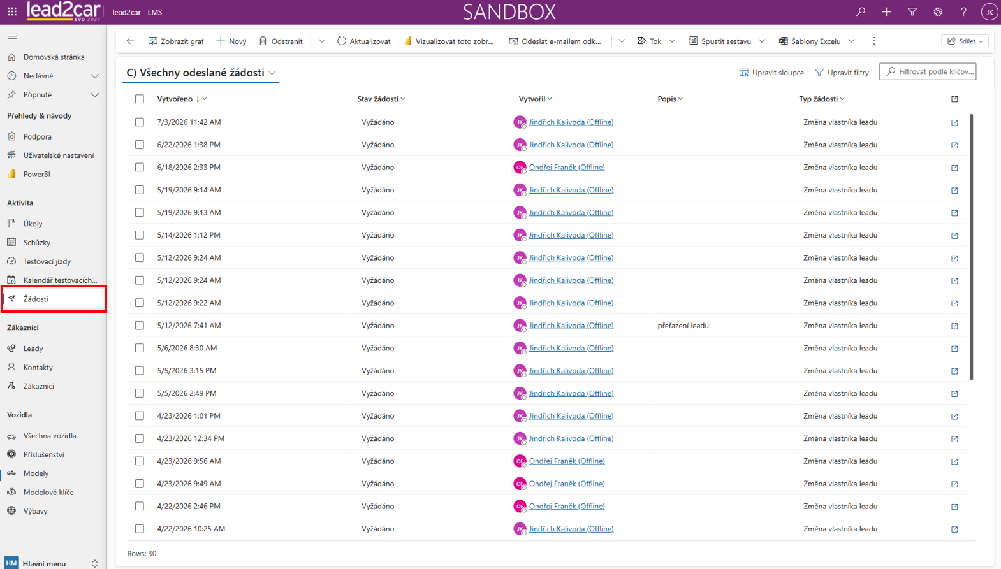Viewport: 1001px width, 569px height.
Task: Open the 6/18/2026 2:33 PM row popout icon
Action: (x=954, y=168)
